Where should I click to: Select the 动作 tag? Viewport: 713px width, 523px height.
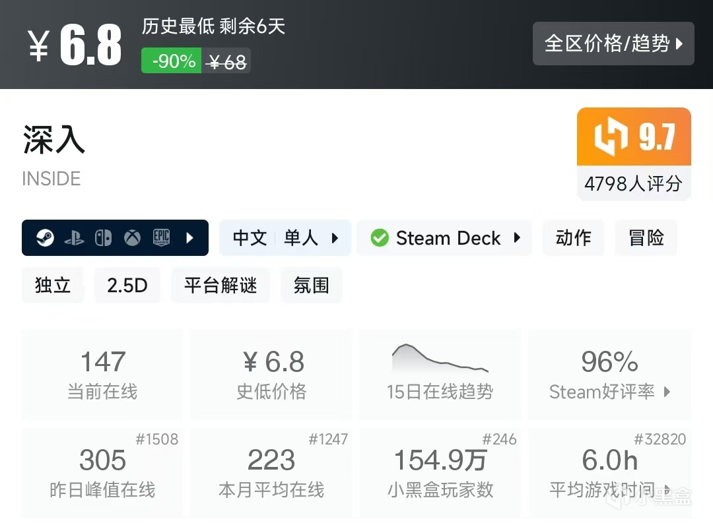(x=573, y=238)
